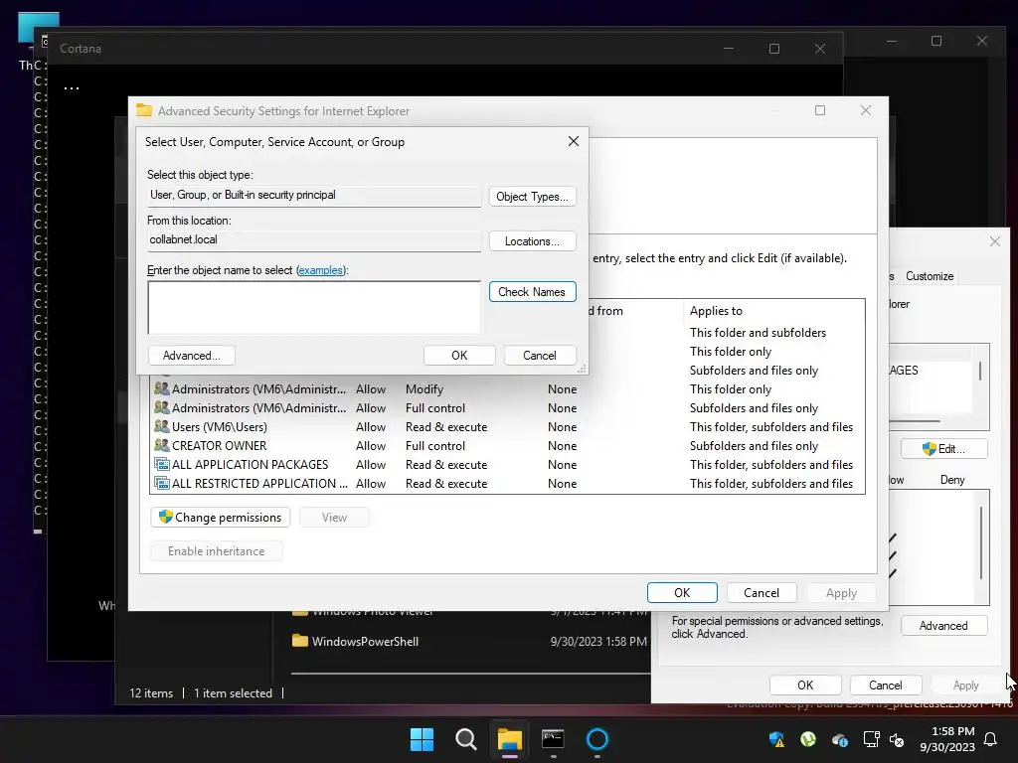This screenshot has height=763, width=1018.
Task: Click Cortana window ellipsis menu
Action: [72, 88]
